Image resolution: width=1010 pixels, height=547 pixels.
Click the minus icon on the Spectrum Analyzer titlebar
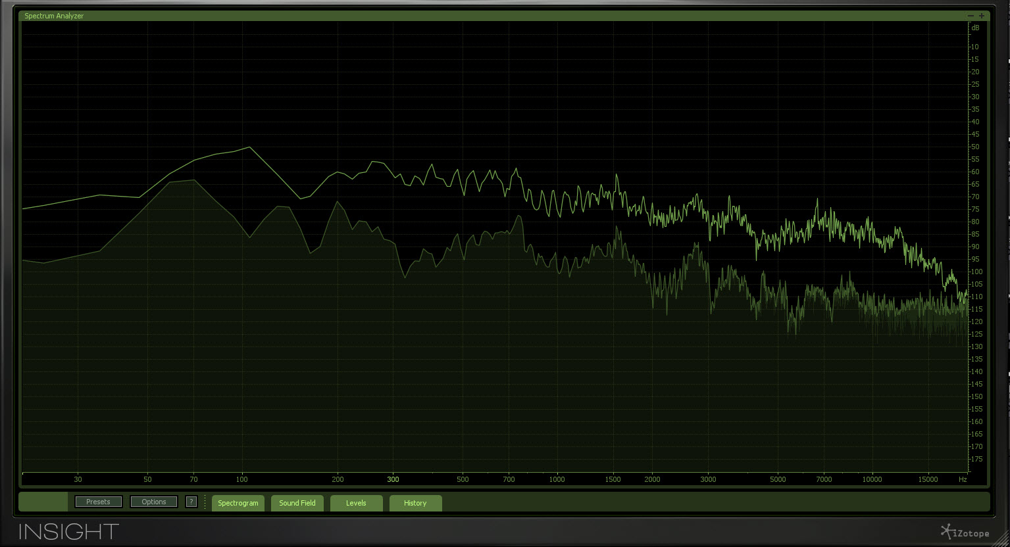coord(970,15)
